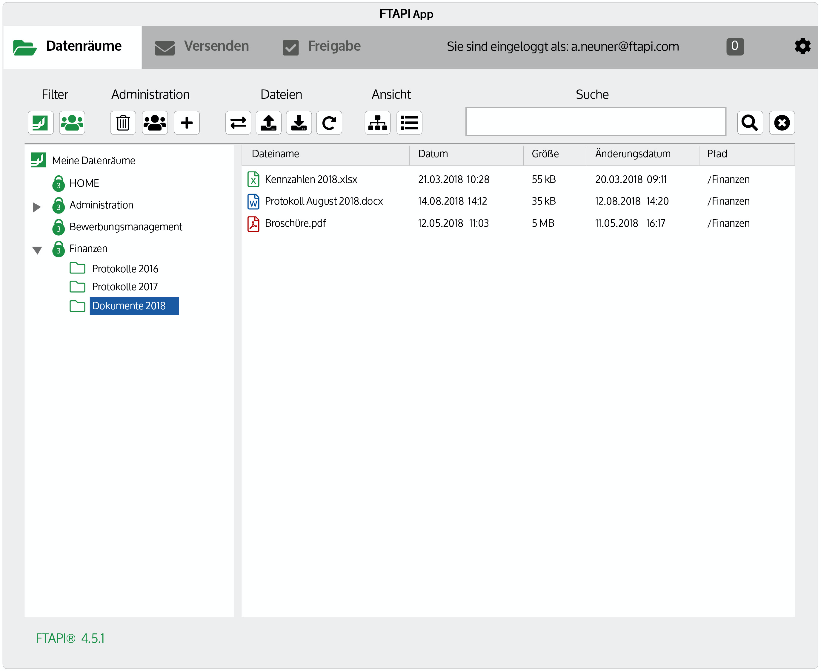The width and height of the screenshot is (821, 671).
Task: Expand the Administration data room tree node
Action: point(37,207)
